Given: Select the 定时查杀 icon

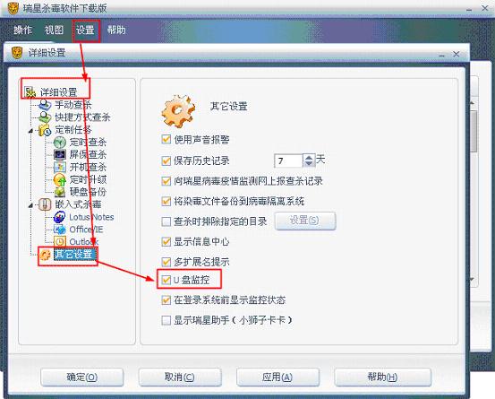Looking at the screenshot, I should (60, 143).
